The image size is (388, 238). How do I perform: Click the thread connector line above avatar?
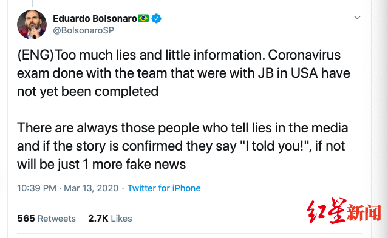(32, 3)
